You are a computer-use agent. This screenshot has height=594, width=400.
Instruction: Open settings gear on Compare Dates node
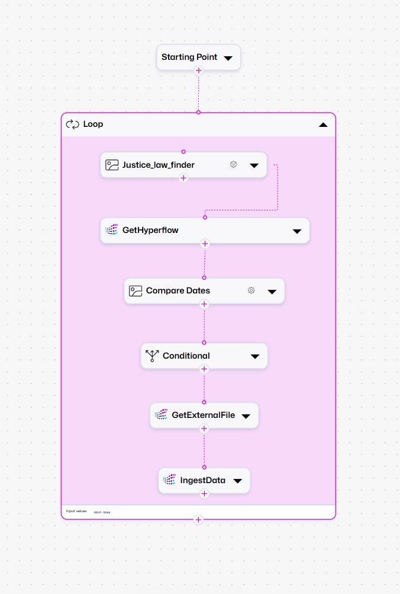(x=251, y=290)
